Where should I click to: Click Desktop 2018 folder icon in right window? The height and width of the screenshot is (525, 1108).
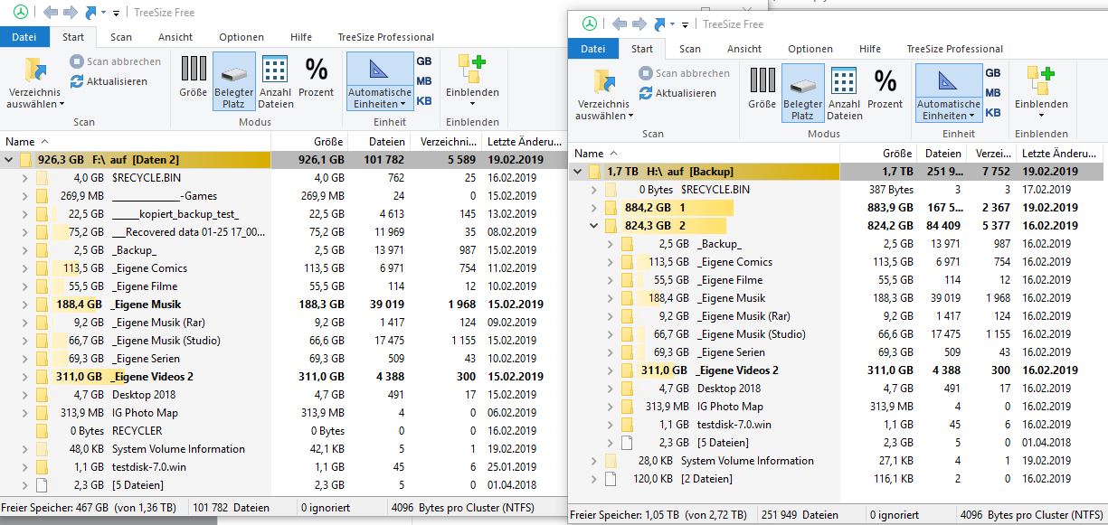click(628, 389)
